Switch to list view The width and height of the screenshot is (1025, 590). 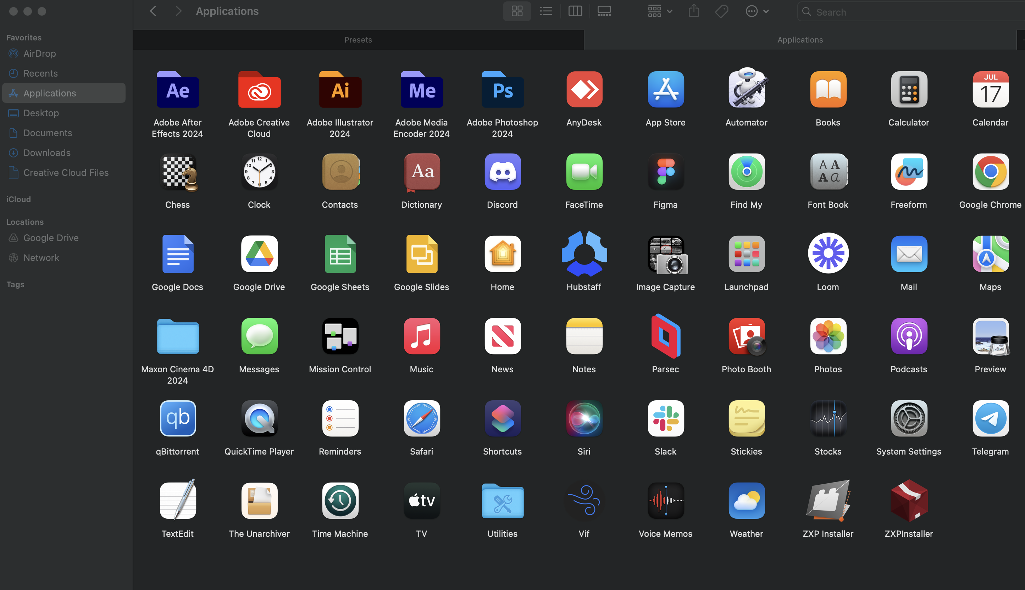click(546, 11)
